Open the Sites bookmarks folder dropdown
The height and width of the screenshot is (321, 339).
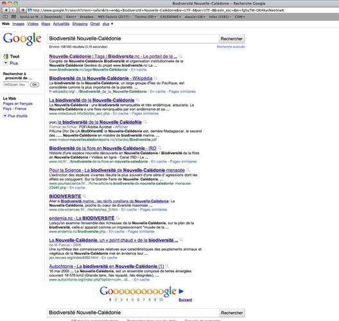pos(71,17)
